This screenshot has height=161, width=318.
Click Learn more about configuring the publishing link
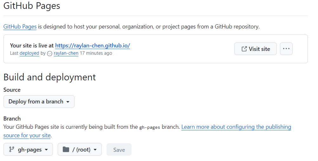[x=236, y=127]
